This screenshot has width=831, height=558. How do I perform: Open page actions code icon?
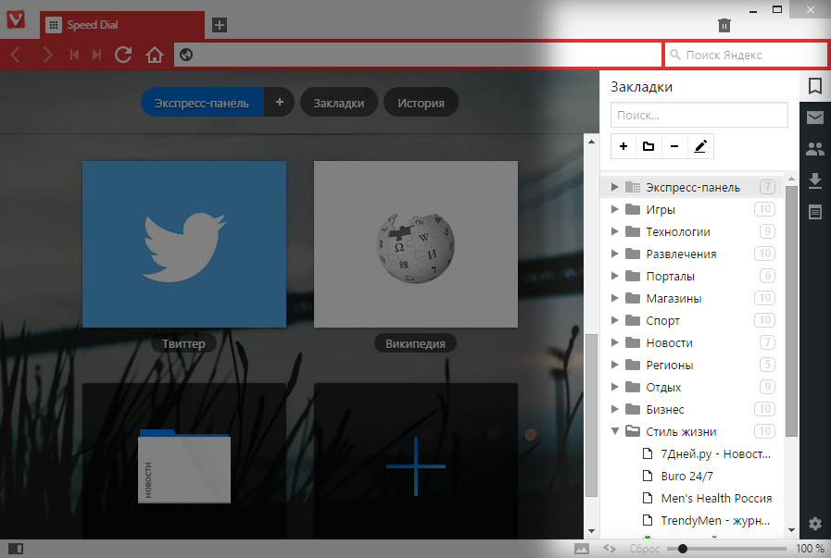pos(610,549)
